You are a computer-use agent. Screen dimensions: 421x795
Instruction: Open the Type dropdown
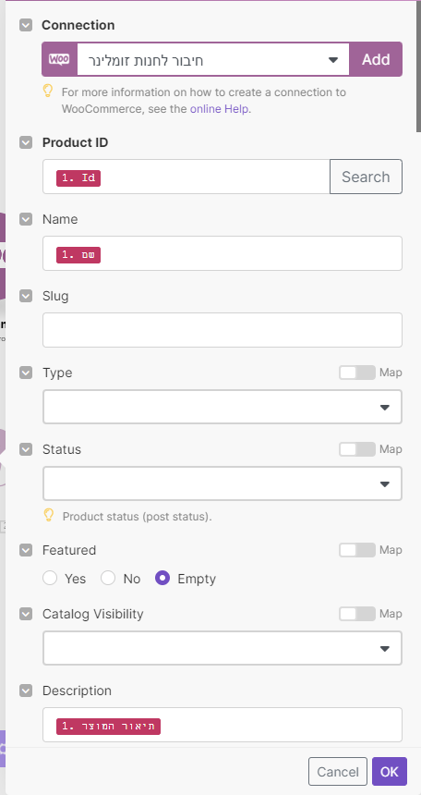(x=223, y=407)
